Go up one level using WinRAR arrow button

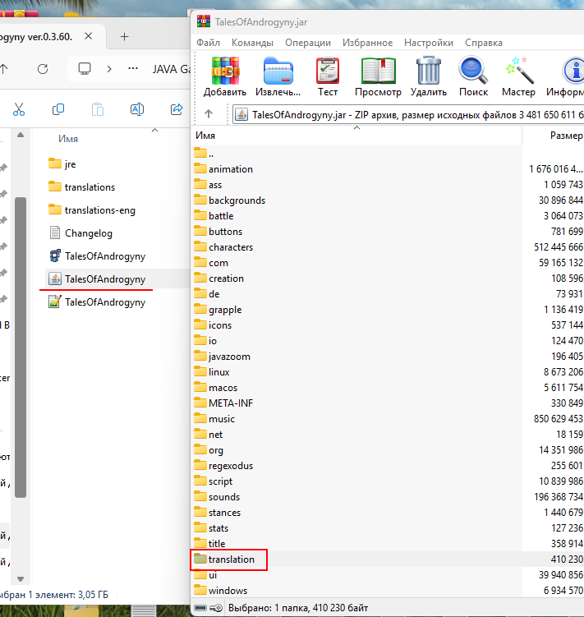click(209, 114)
